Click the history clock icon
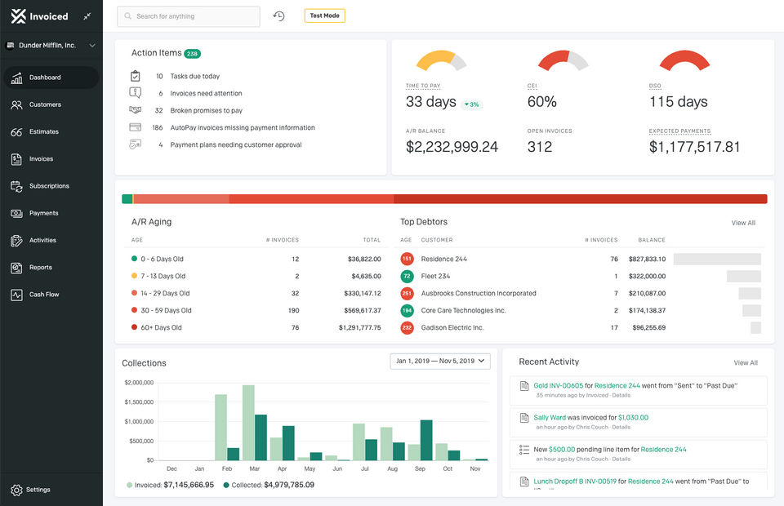 click(279, 16)
